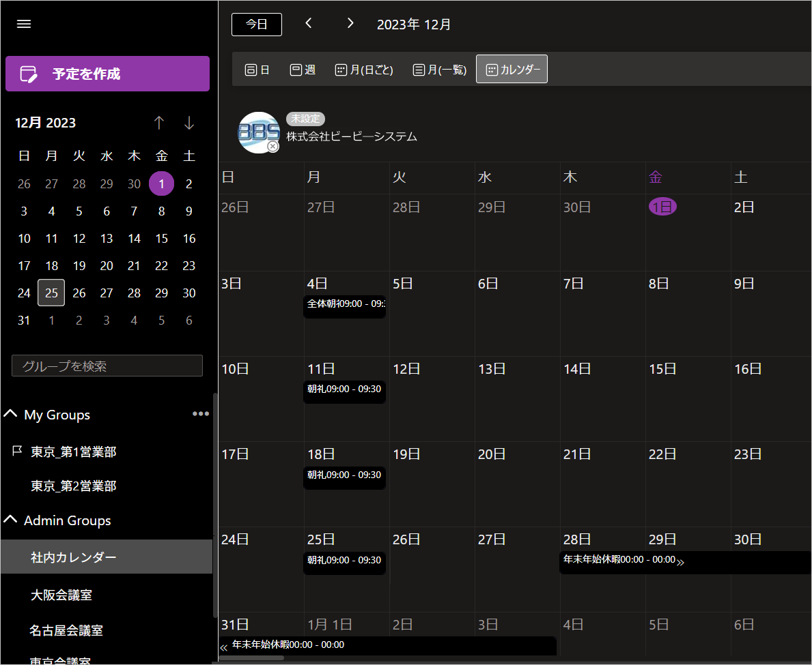Click the 予定を作成 button

tap(108, 74)
